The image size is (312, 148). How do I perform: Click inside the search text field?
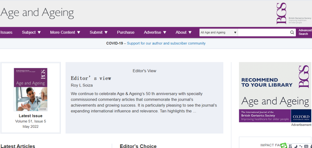coord(263,33)
